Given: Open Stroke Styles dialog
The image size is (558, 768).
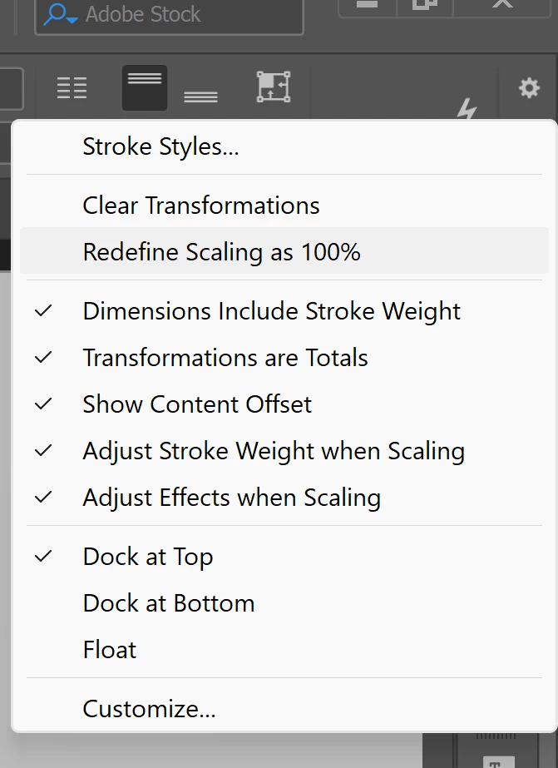Looking at the screenshot, I should coord(160,147).
